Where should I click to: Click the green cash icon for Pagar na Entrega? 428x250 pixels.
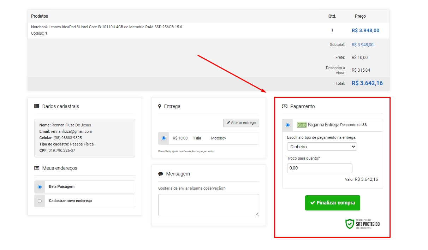302,125
